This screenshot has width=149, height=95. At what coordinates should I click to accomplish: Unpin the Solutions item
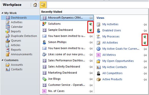click(91, 24)
